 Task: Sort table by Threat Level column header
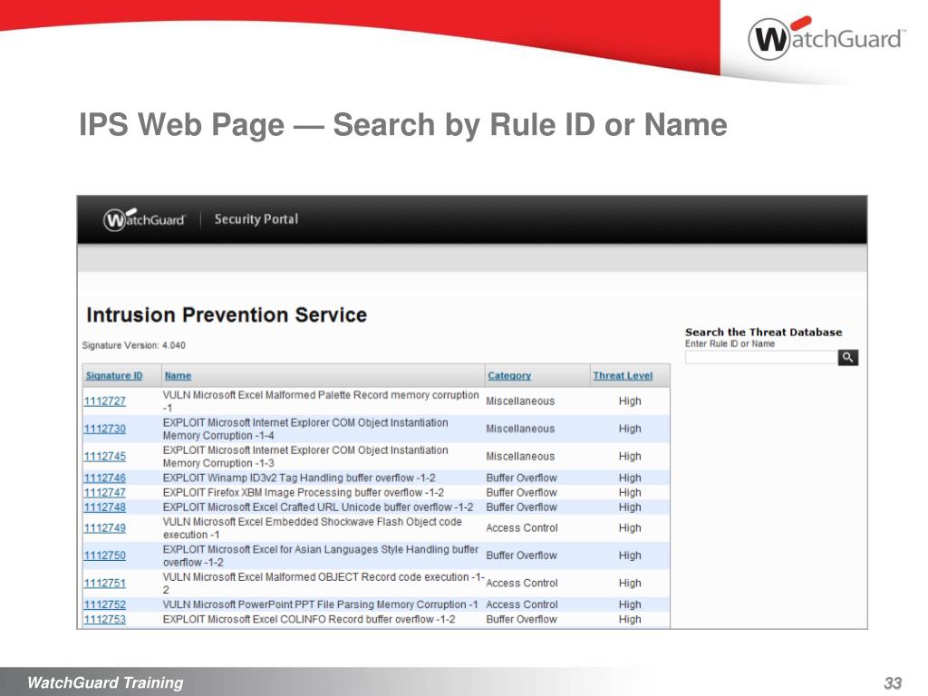coord(623,376)
